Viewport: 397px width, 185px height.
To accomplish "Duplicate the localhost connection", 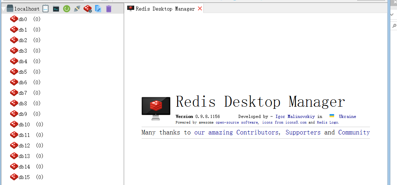I will [x=98, y=9].
